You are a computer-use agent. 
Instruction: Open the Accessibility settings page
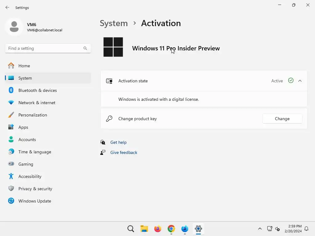pyautogui.click(x=30, y=176)
